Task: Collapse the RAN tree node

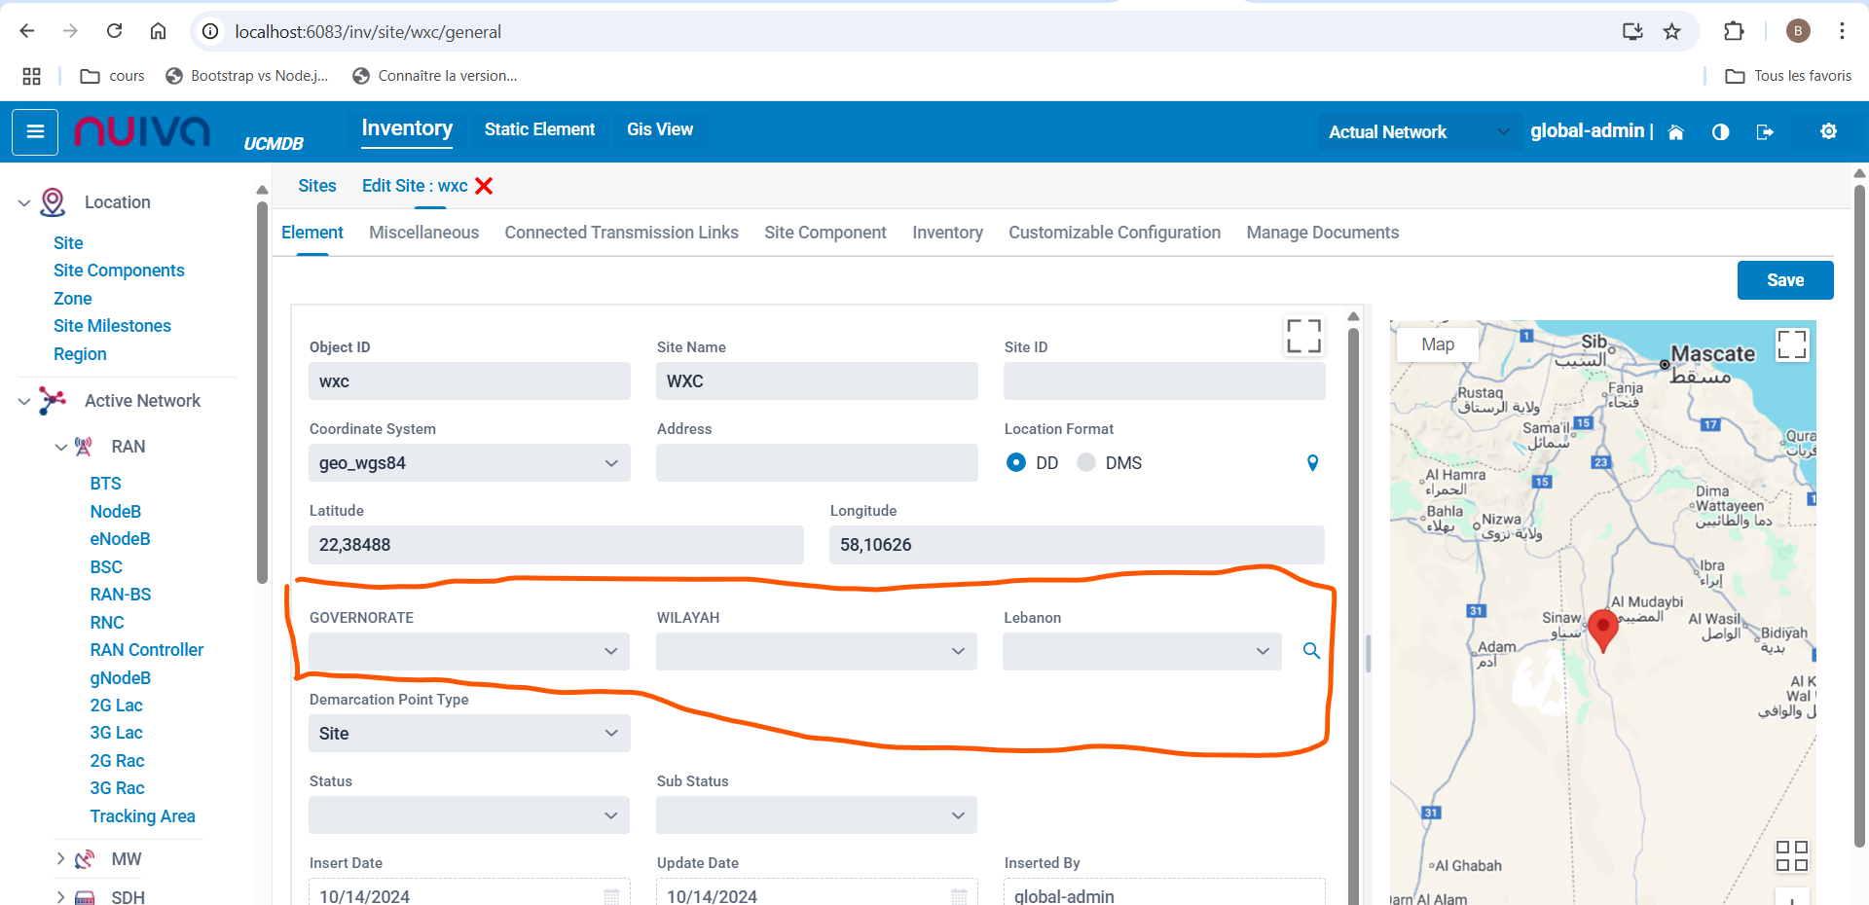Action: click(x=60, y=447)
